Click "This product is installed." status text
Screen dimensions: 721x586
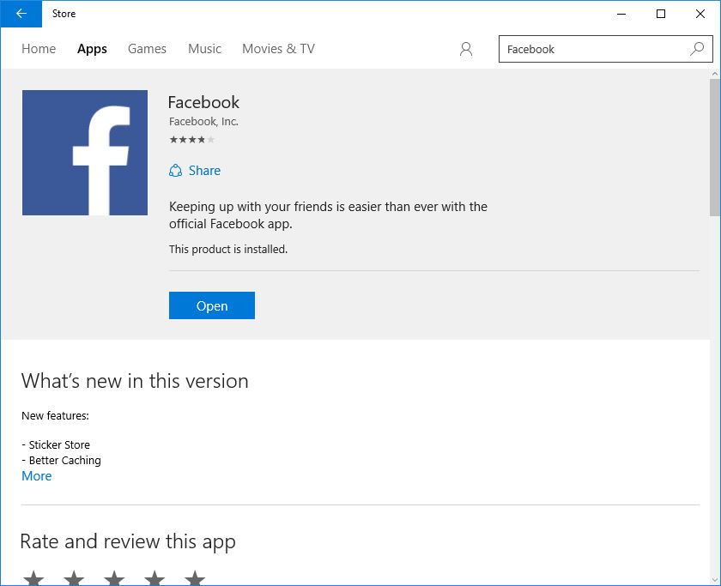click(228, 249)
